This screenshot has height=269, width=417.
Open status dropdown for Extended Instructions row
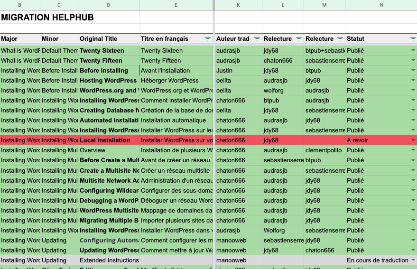tap(413, 260)
